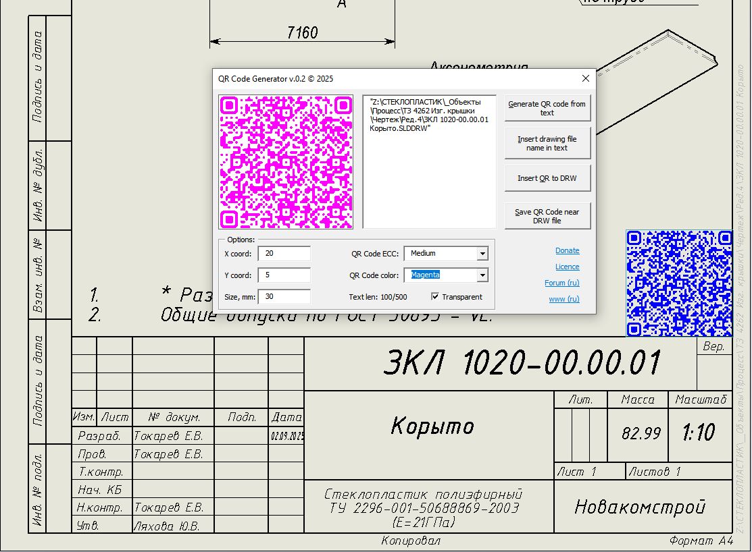Open the QR Code ECC dropdown
Screen dimensions: 752x552
point(482,254)
